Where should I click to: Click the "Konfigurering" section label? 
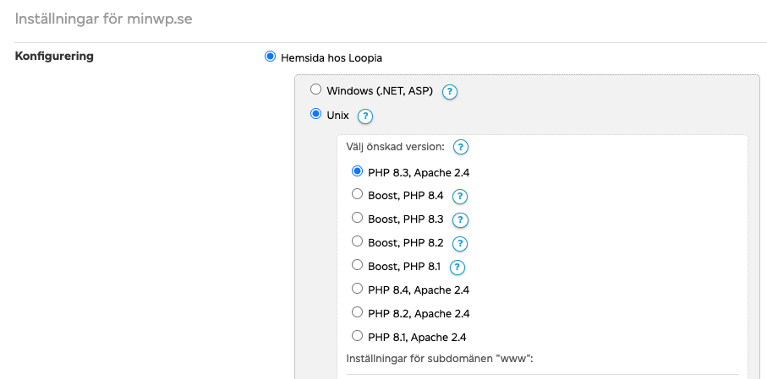pyautogui.click(x=54, y=57)
